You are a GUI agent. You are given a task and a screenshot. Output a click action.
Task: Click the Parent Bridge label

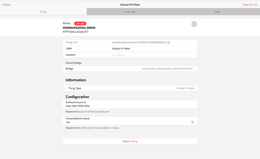point(73,63)
